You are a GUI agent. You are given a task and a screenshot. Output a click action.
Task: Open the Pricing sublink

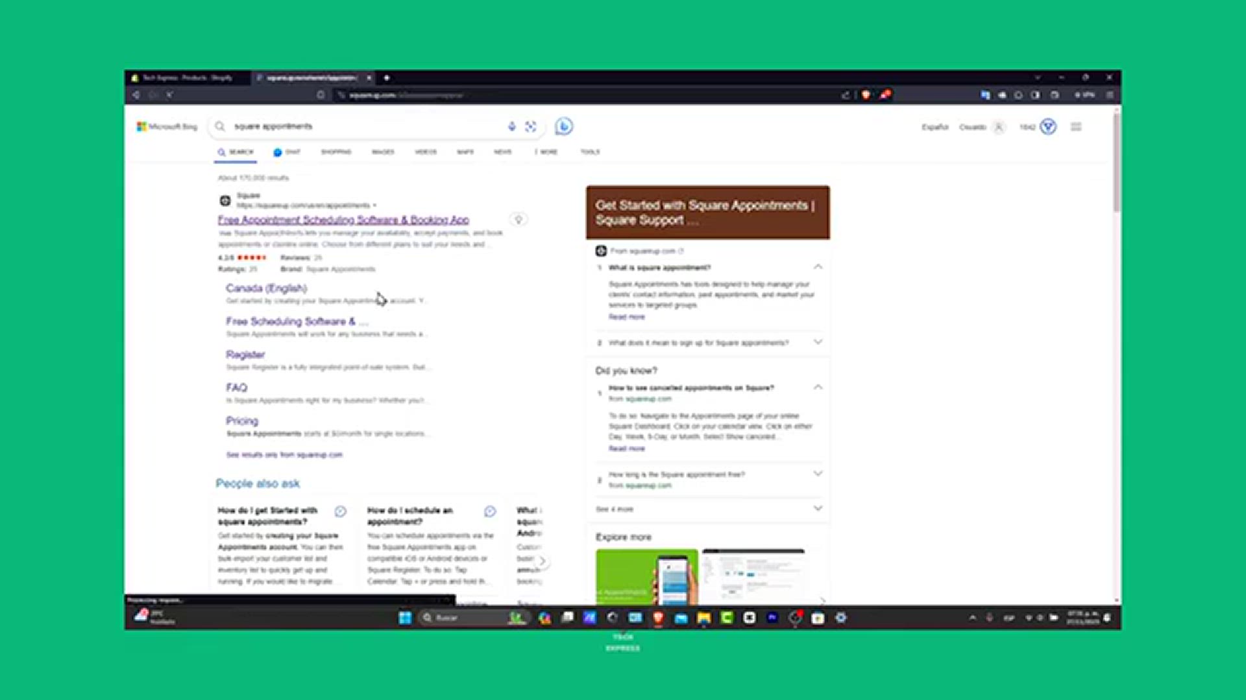tap(241, 421)
